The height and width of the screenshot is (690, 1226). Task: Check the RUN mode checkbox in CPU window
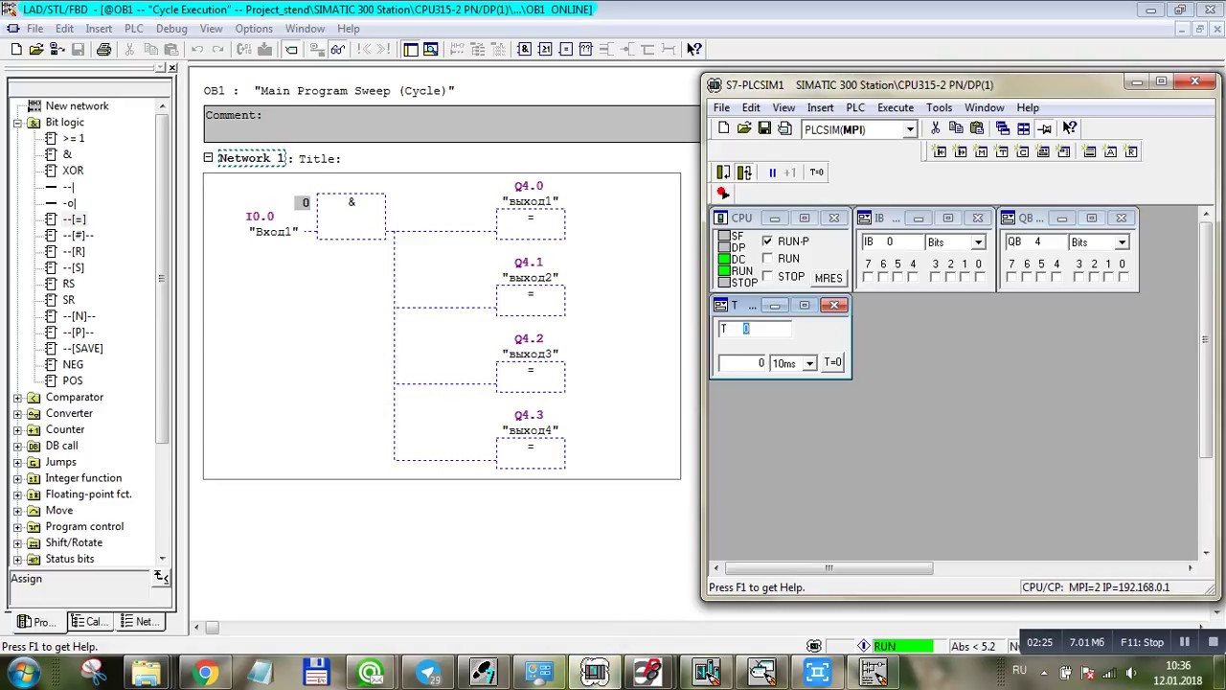[x=767, y=259]
